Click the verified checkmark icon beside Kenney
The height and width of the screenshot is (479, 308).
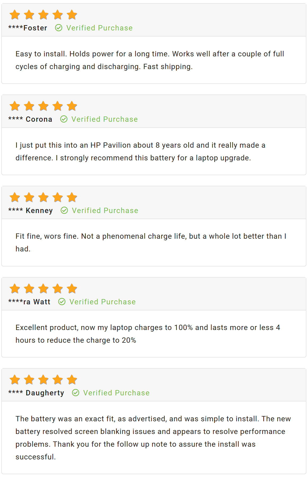click(64, 210)
